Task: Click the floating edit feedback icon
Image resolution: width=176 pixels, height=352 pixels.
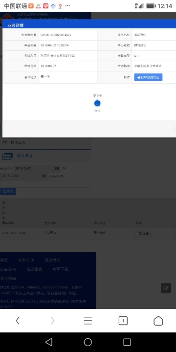Action: 166,288
